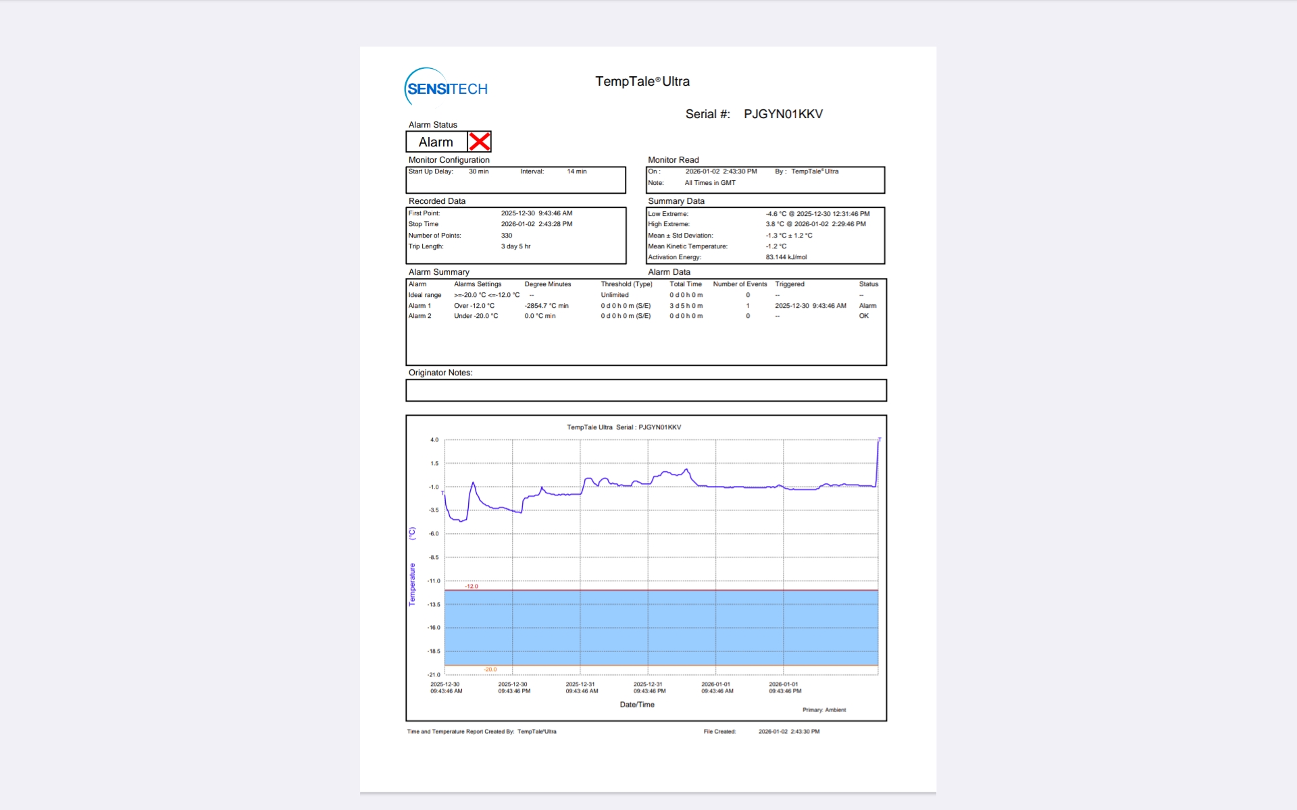1297x810 pixels.
Task: Click the Temperature axis label on chart
Action: [412, 584]
